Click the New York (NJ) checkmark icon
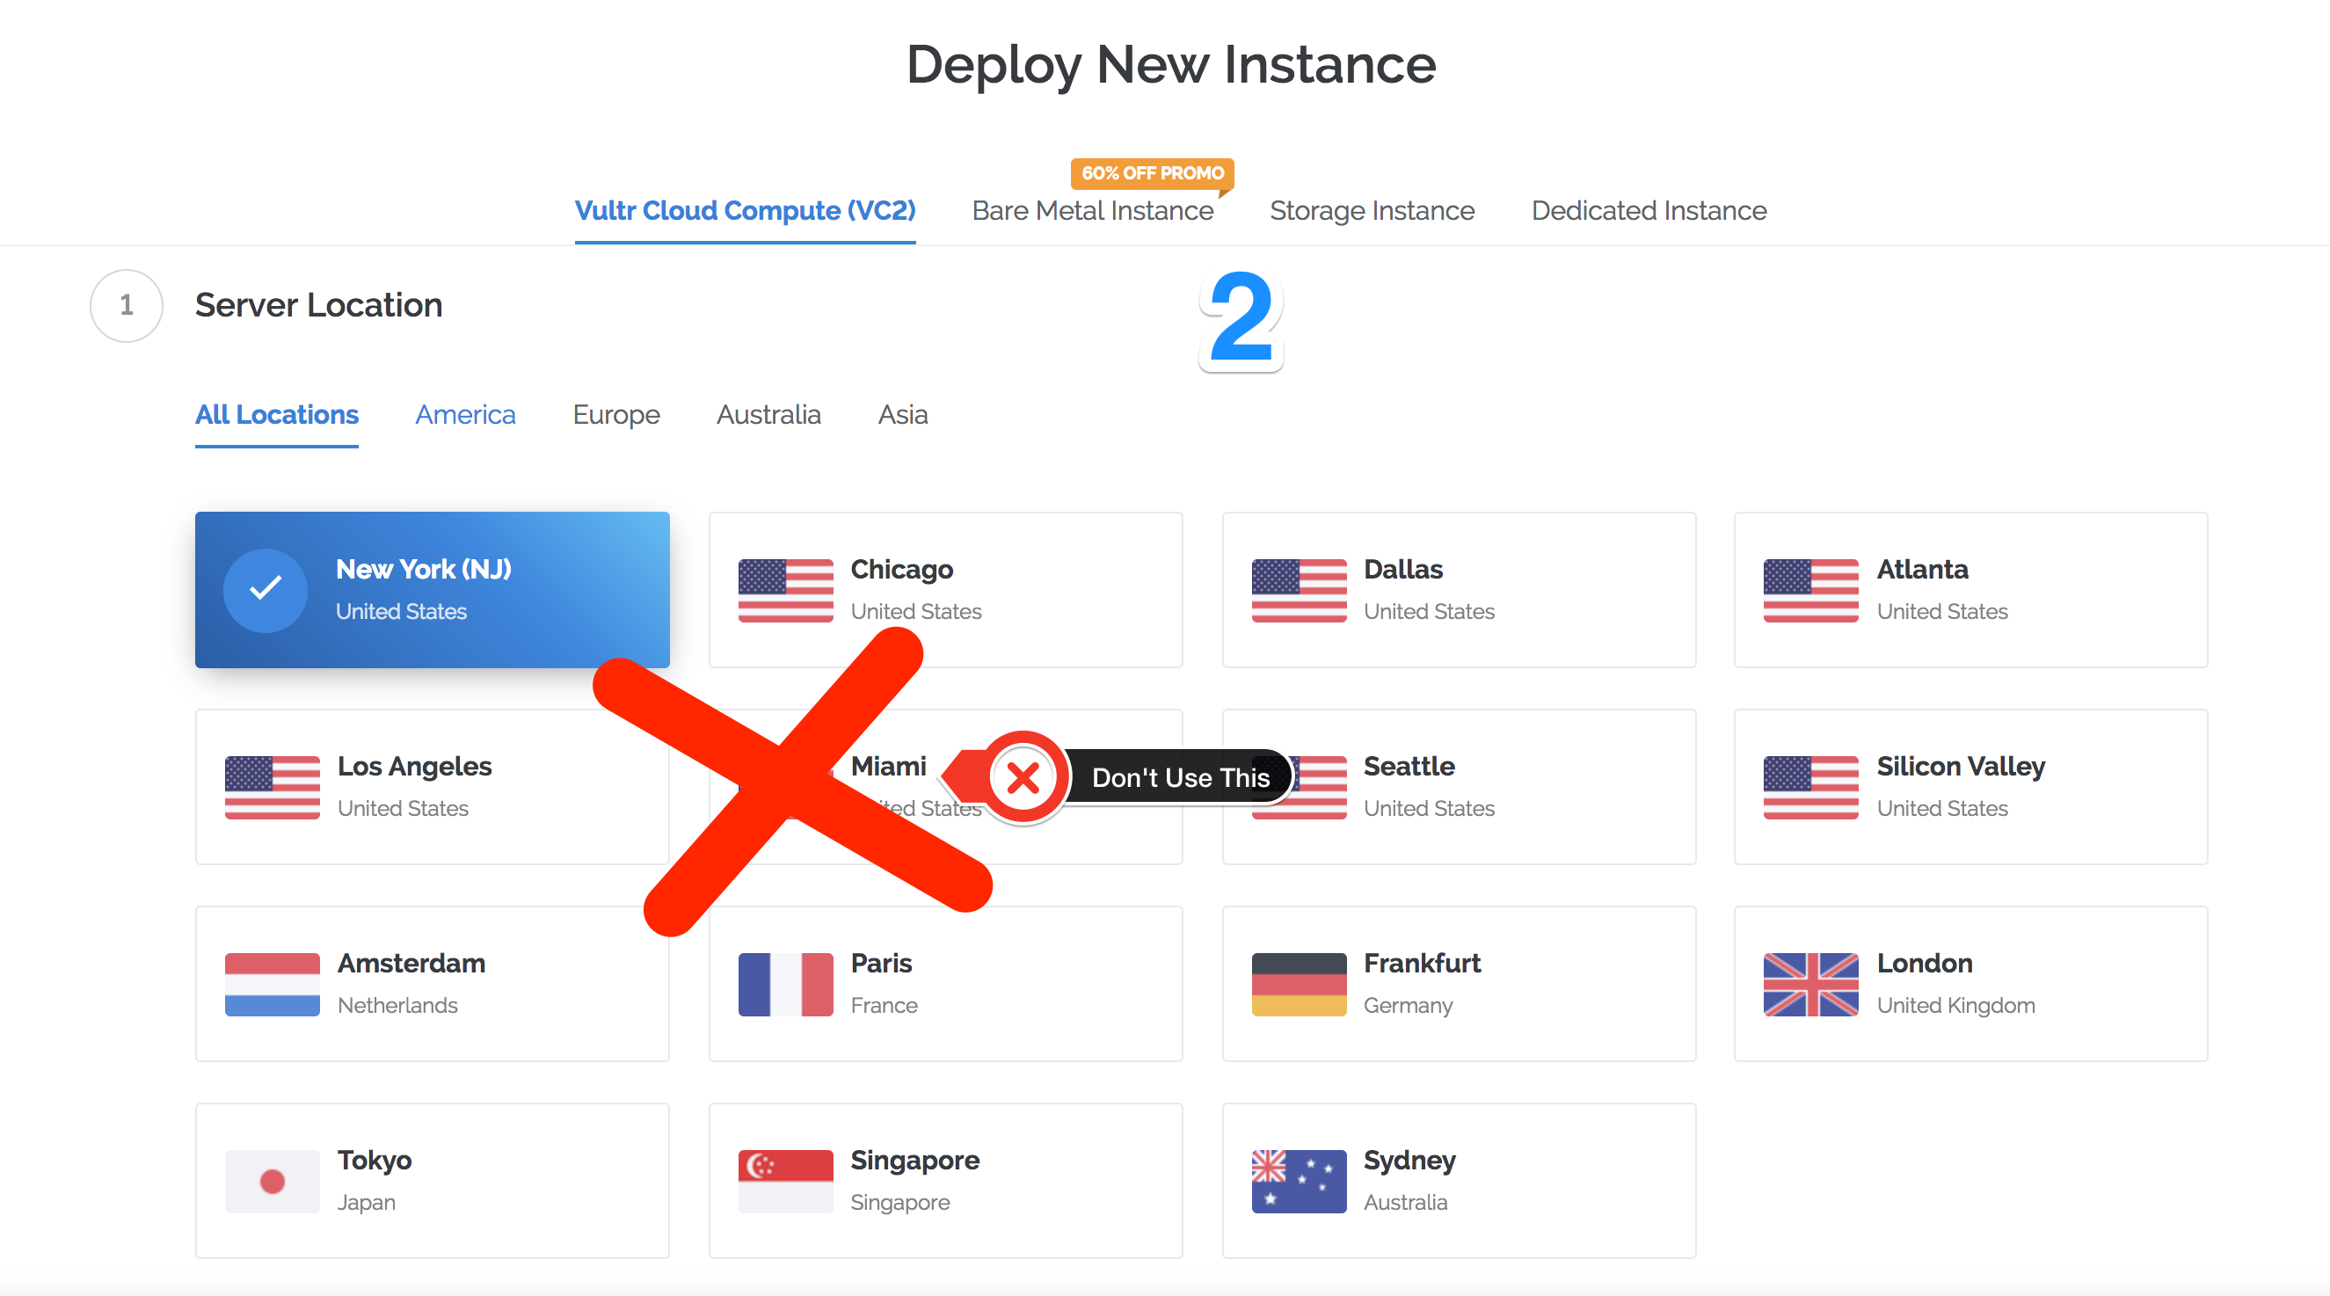Image resolution: width=2330 pixels, height=1296 pixels. 265,590
